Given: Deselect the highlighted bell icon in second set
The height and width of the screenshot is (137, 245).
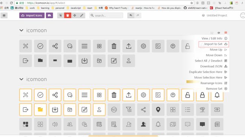Looking at the screenshot, I should [217, 95].
